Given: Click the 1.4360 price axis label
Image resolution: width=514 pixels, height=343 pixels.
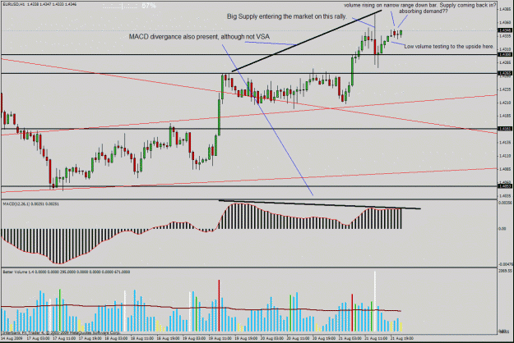Looking at the screenshot, I should click(x=505, y=22).
